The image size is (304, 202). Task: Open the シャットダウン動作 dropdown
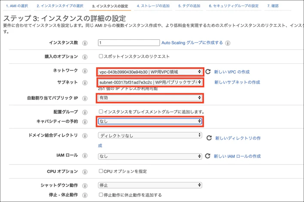coord(150,185)
